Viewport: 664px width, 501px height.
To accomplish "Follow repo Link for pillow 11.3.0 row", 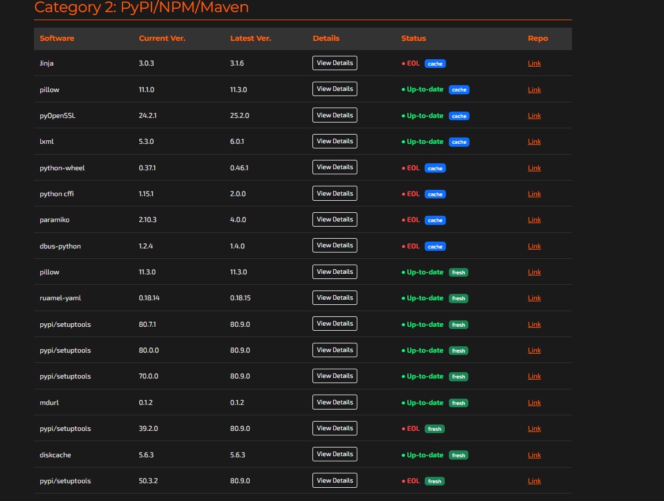I will (x=534, y=272).
